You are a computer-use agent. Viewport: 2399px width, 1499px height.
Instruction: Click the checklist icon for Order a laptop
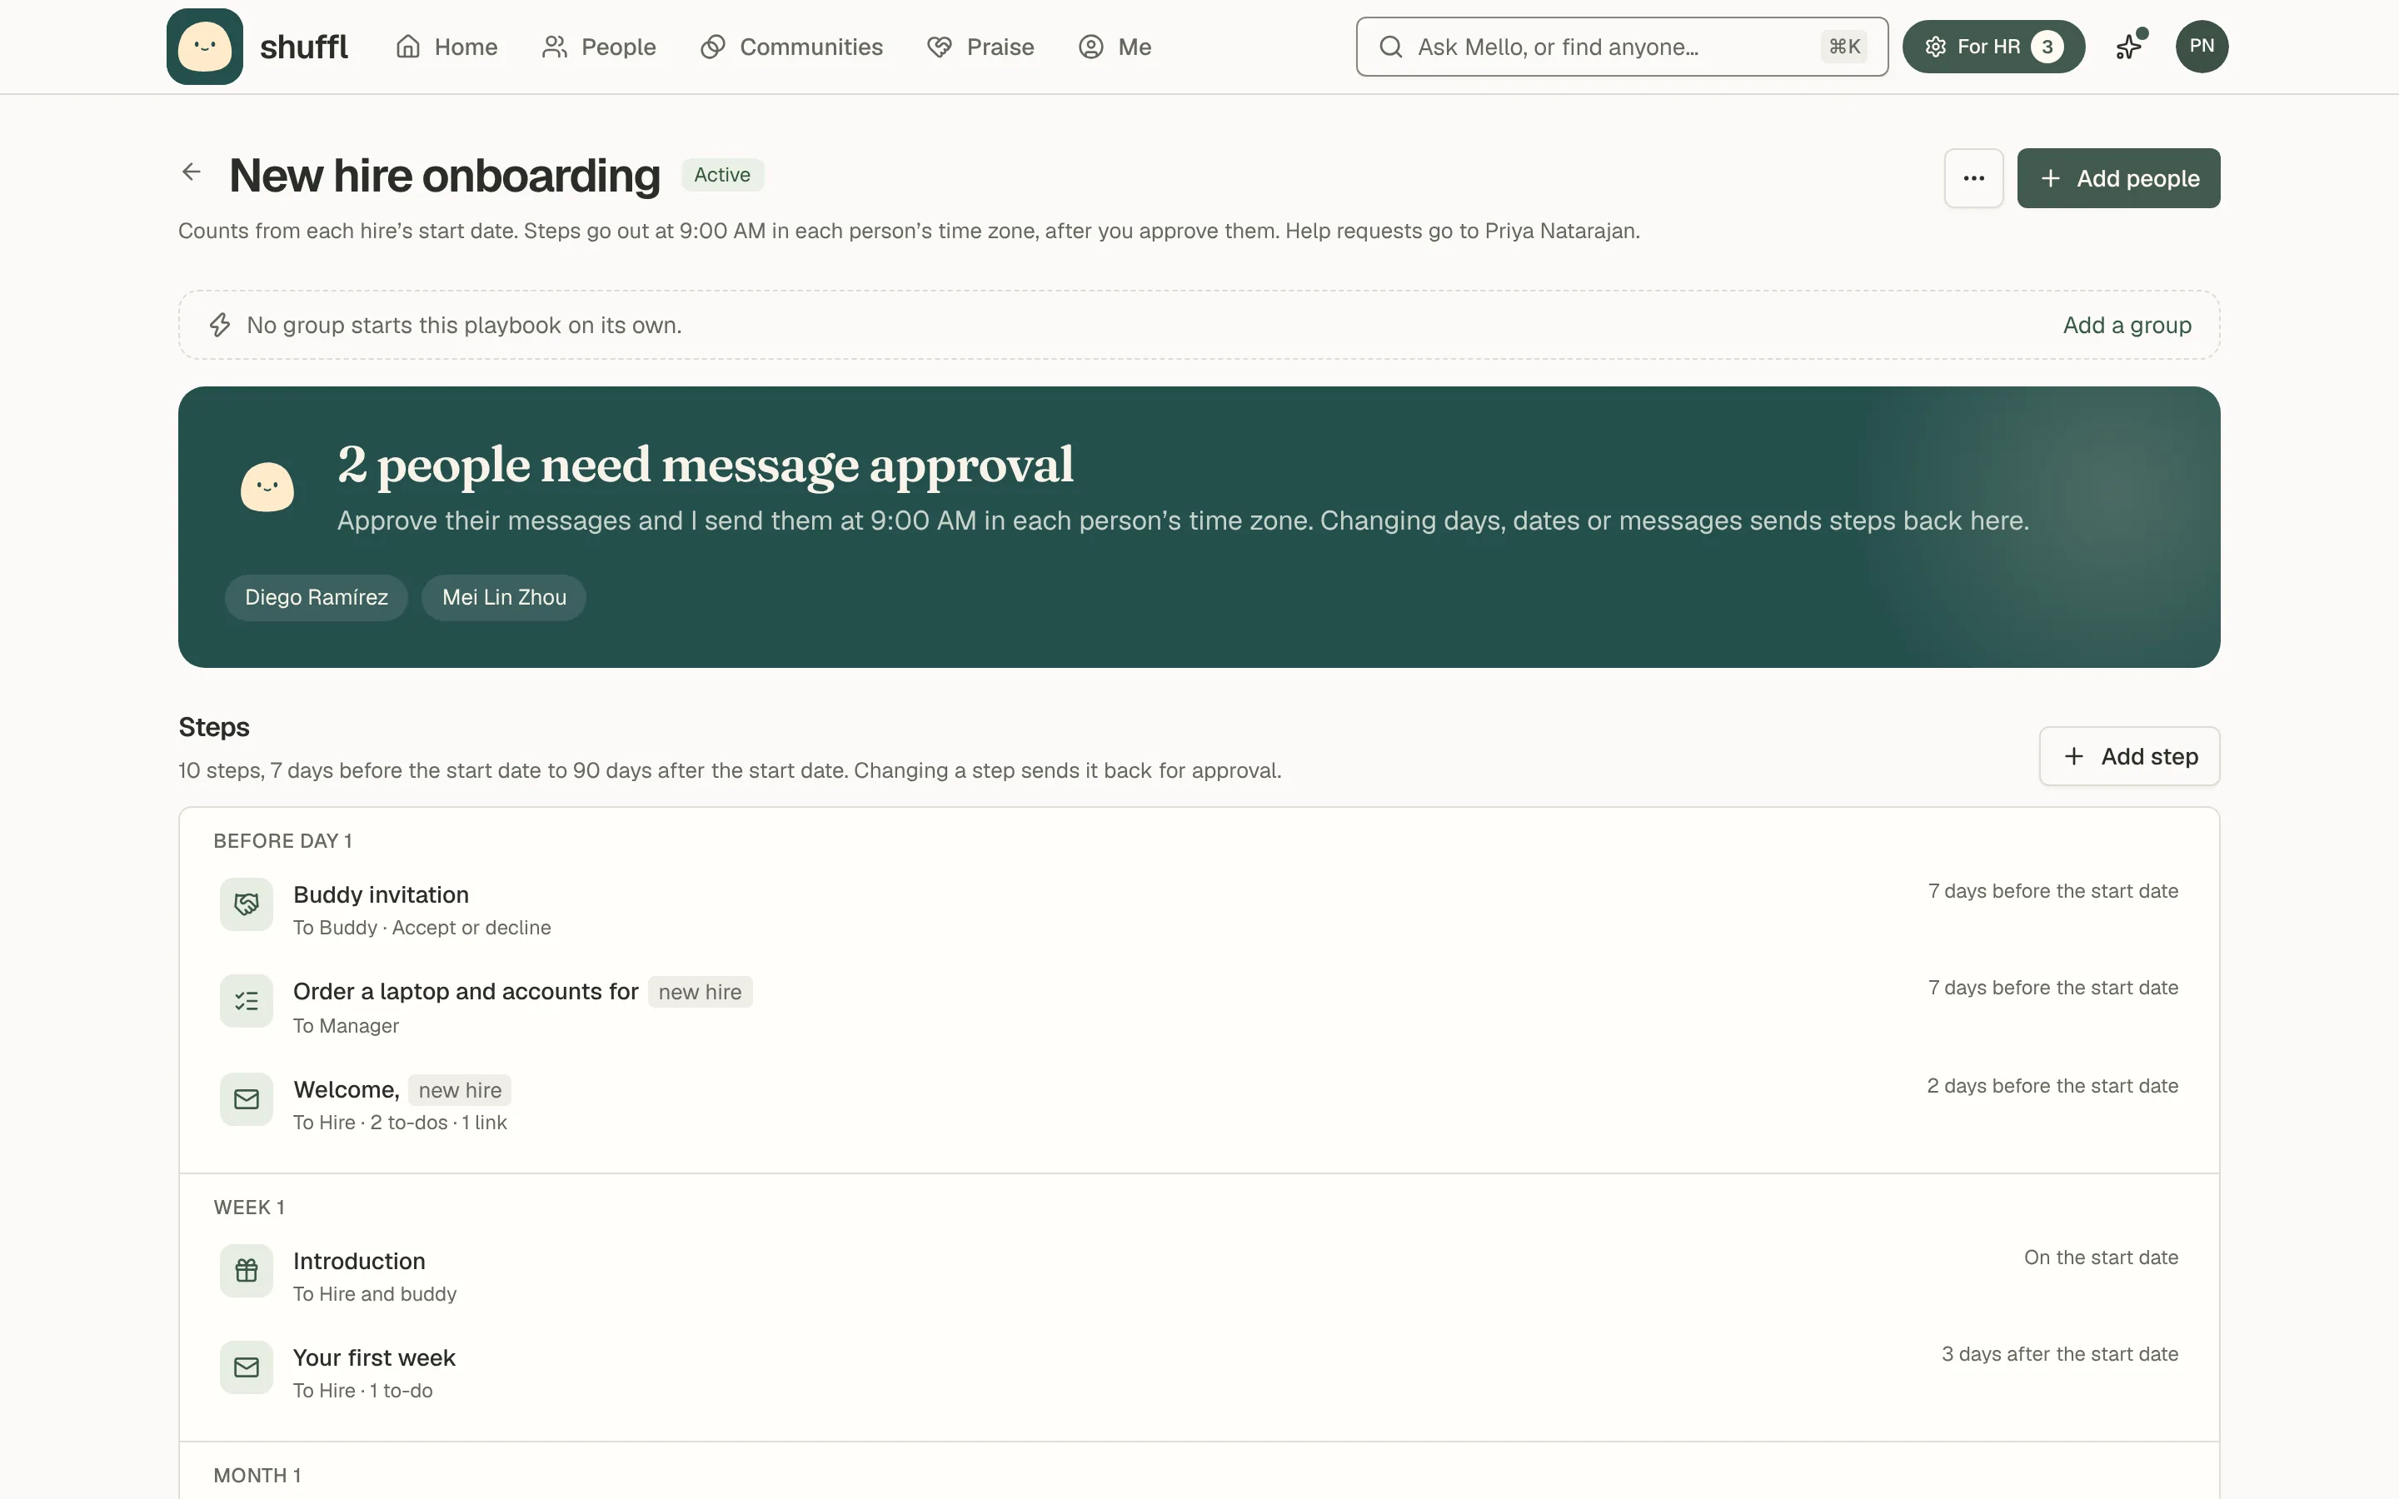click(247, 1001)
